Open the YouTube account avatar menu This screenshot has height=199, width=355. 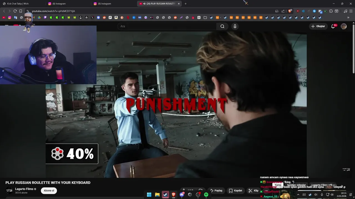coord(344,26)
